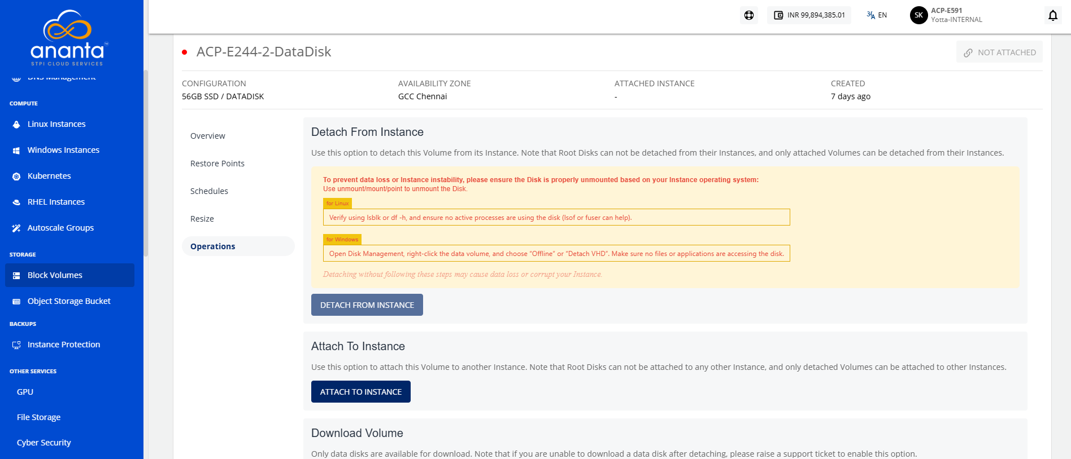Change language using EN selector

pos(877,15)
